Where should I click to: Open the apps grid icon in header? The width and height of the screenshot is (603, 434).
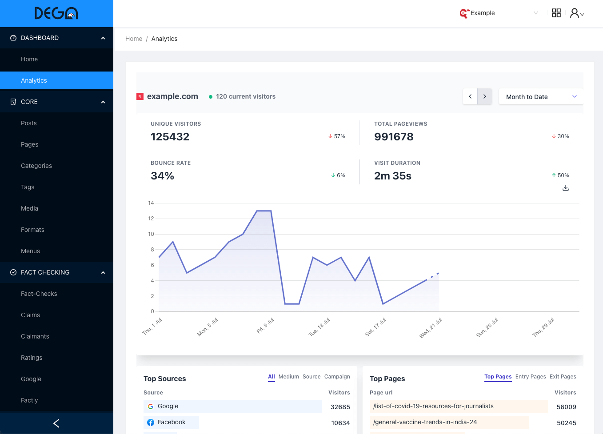556,13
